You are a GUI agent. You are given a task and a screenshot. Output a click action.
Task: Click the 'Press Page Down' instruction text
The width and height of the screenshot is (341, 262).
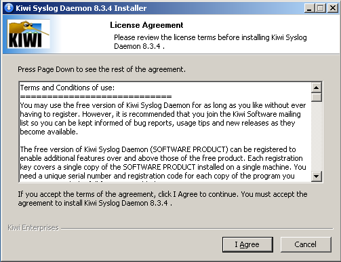pos(102,69)
